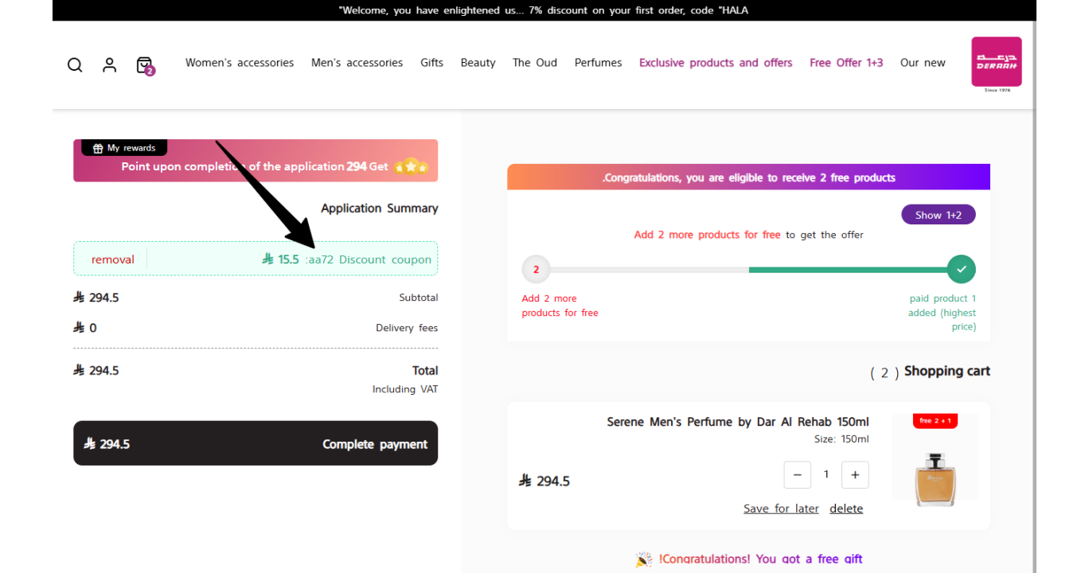Open Serene Men's Perfume product title
This screenshot has height=573, width=1089.
coord(738,422)
